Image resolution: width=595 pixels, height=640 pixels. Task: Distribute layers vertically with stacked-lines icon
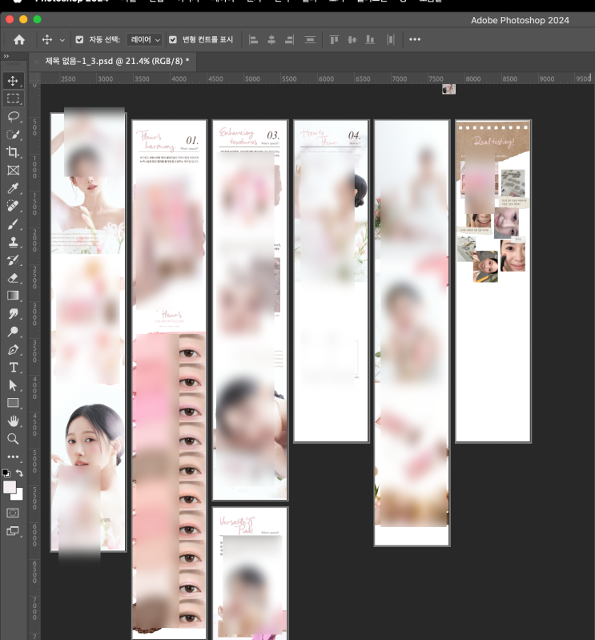[310, 39]
